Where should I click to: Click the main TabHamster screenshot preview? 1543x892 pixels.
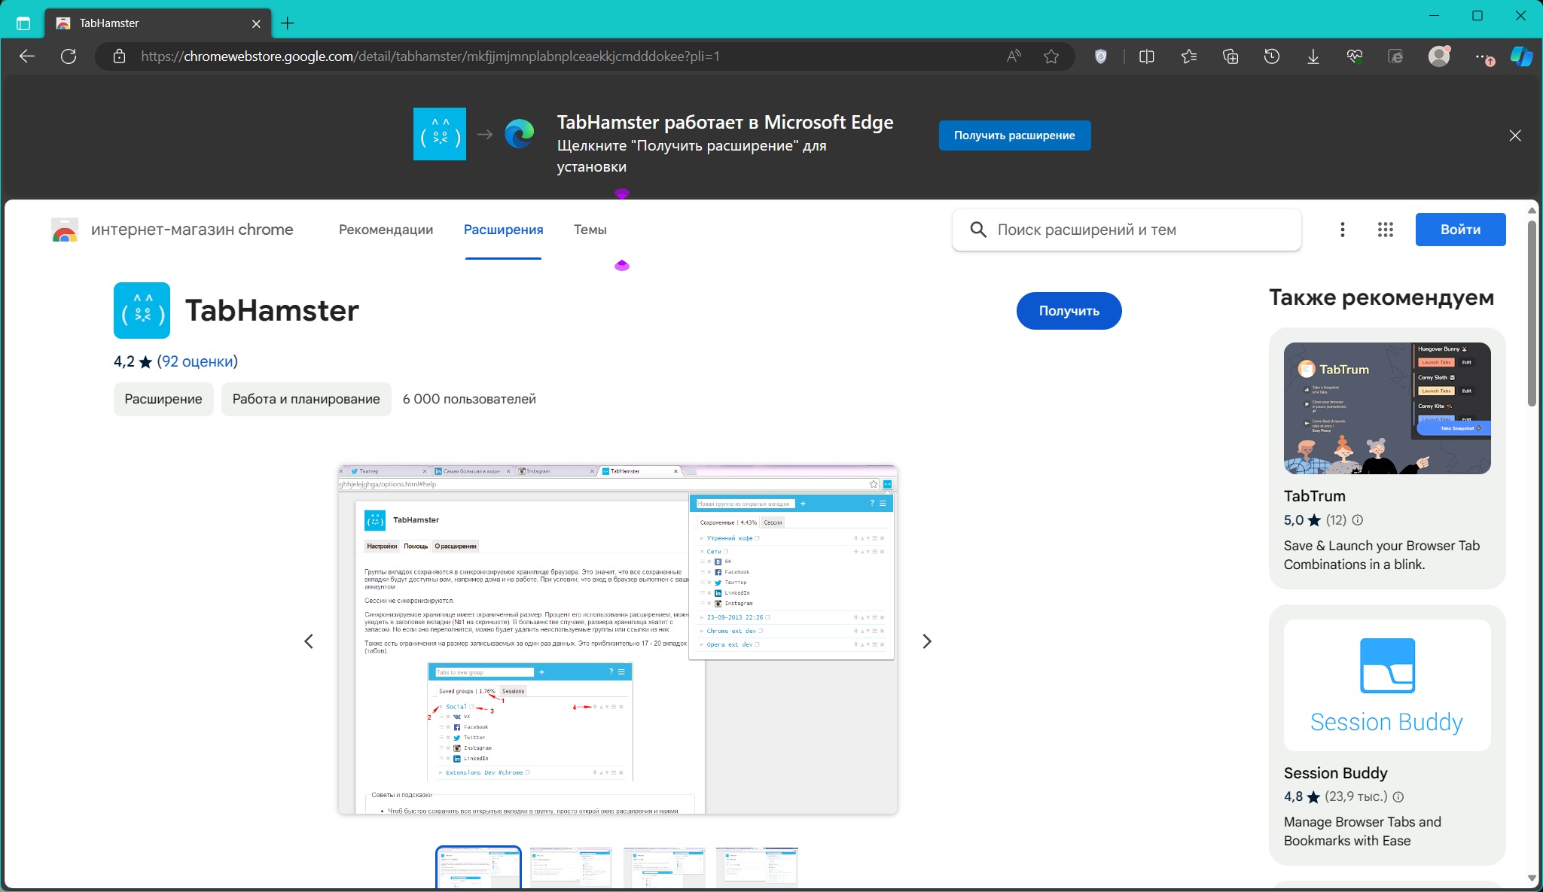(x=618, y=639)
